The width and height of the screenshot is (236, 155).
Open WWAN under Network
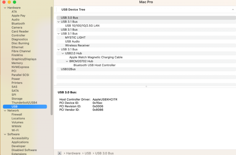pos(17,126)
